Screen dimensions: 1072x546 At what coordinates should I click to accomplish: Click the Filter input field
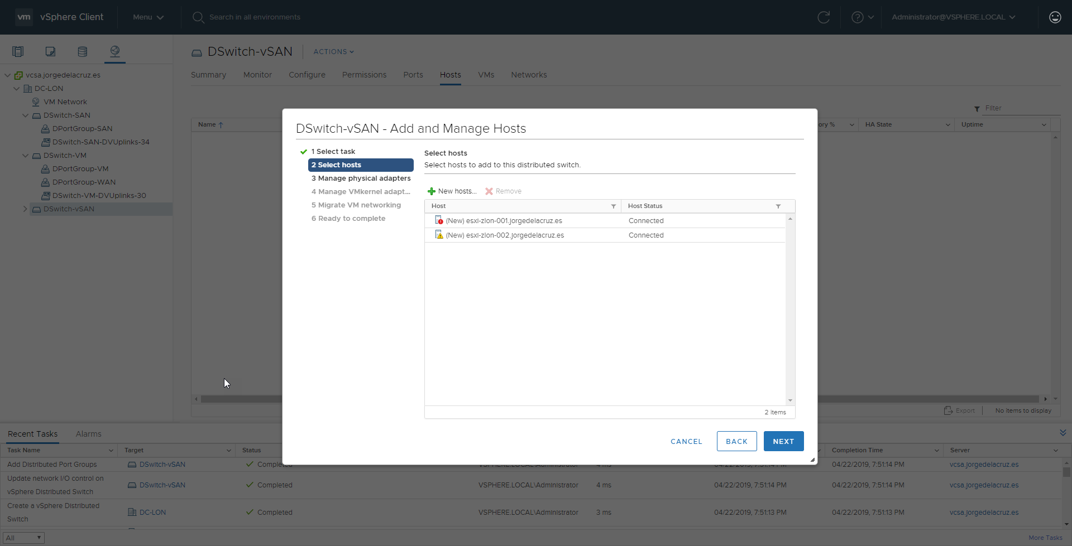tap(1022, 108)
